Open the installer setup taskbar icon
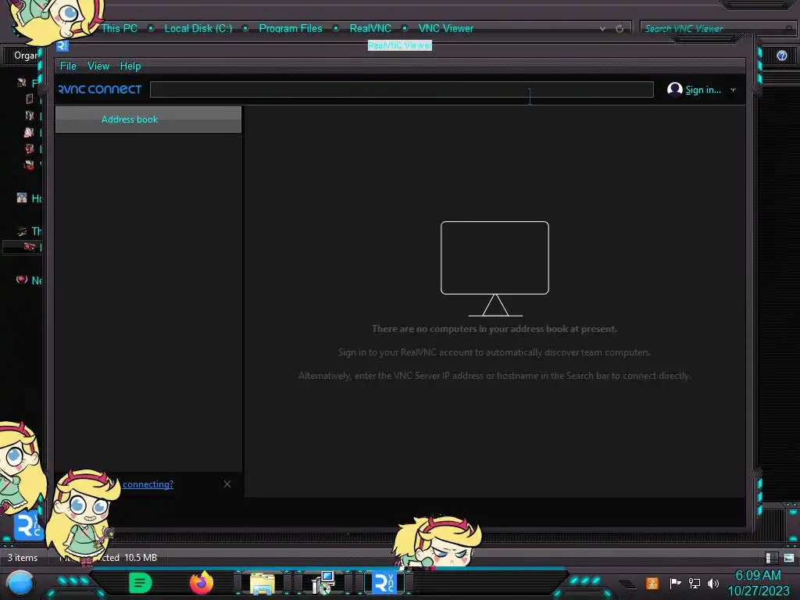Screen dimensions: 800x600 323,583
